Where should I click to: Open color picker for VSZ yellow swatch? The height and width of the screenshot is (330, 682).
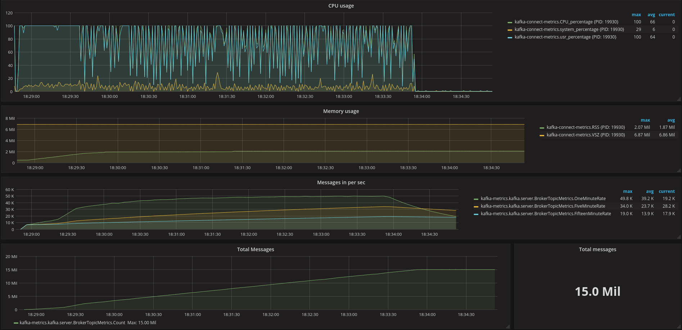tap(542, 135)
